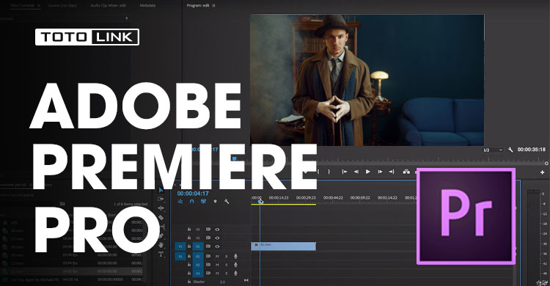Go to In point in Program Monitor

pyautogui.click(x=345, y=172)
